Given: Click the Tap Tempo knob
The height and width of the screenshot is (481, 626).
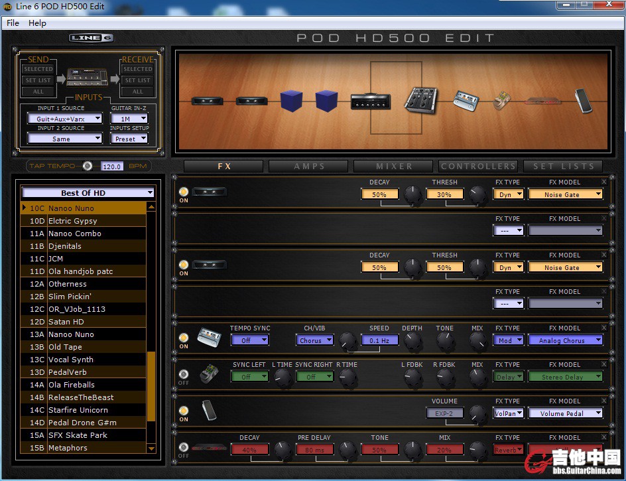Looking at the screenshot, I should [x=87, y=166].
